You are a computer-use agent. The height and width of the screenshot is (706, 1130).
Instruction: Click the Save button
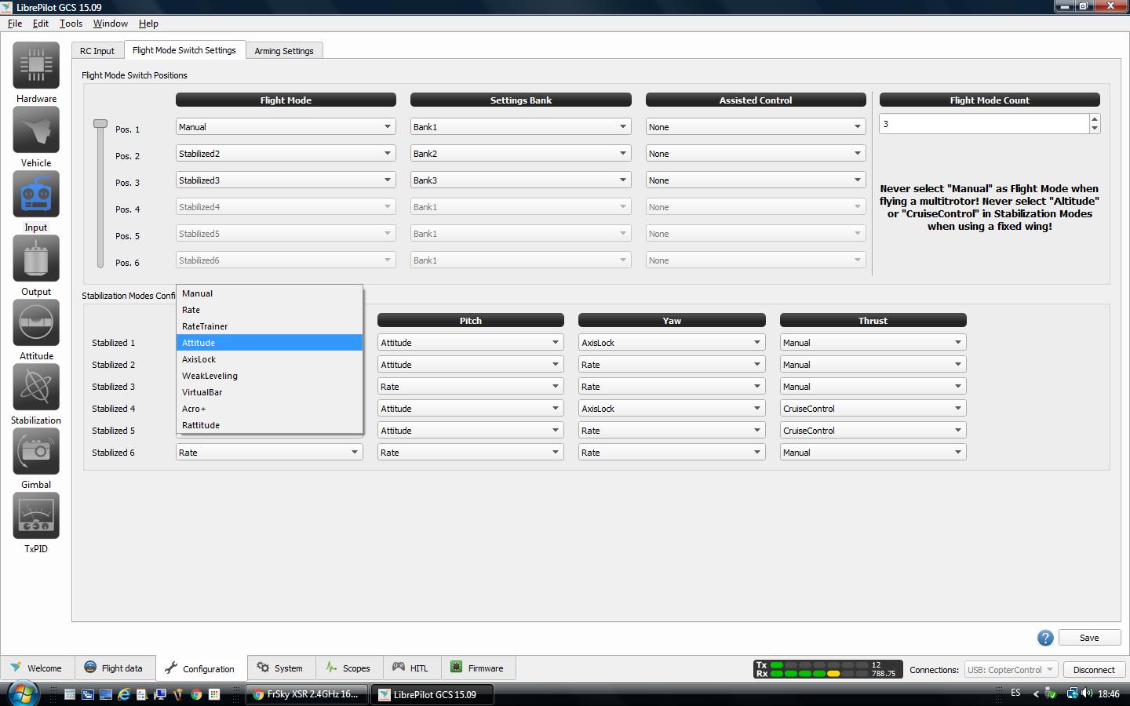pyautogui.click(x=1088, y=638)
